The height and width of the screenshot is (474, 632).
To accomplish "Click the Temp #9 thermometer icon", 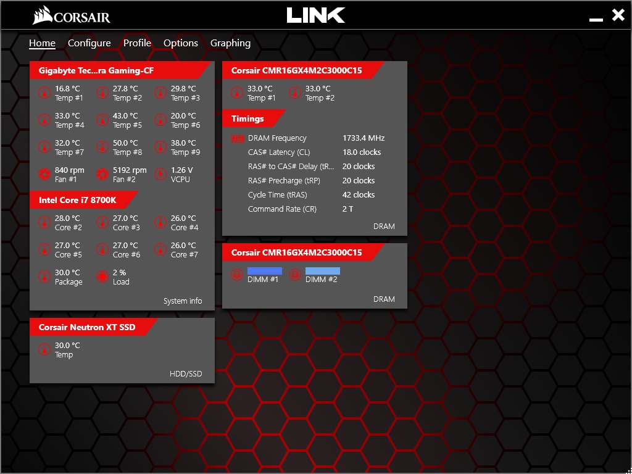I will click(x=160, y=147).
